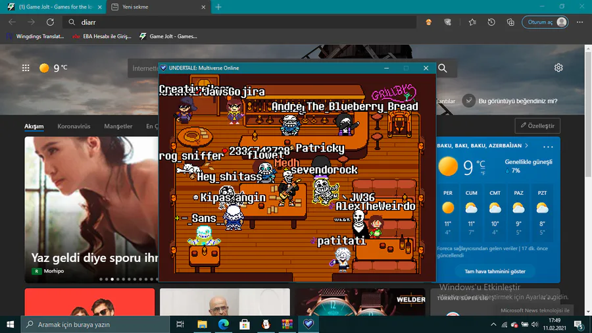The image size is (592, 333).
Task: Select the CMT day forecast
Action: [x=495, y=213]
